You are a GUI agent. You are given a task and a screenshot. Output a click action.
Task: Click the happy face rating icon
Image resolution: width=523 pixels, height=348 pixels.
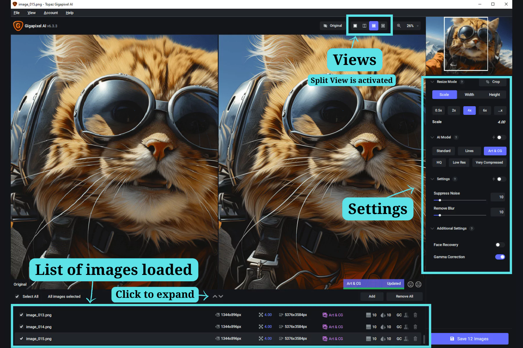pyautogui.click(x=410, y=284)
